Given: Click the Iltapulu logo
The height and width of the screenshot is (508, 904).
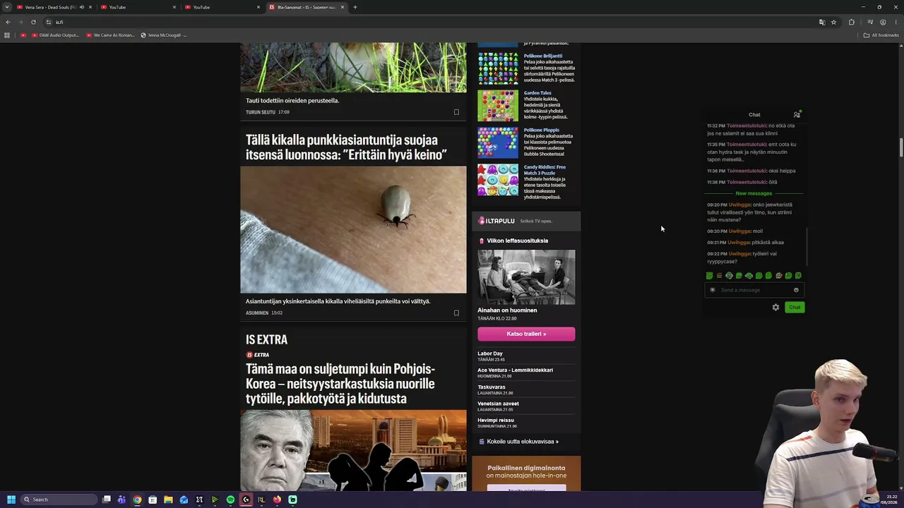Looking at the screenshot, I should (496, 221).
